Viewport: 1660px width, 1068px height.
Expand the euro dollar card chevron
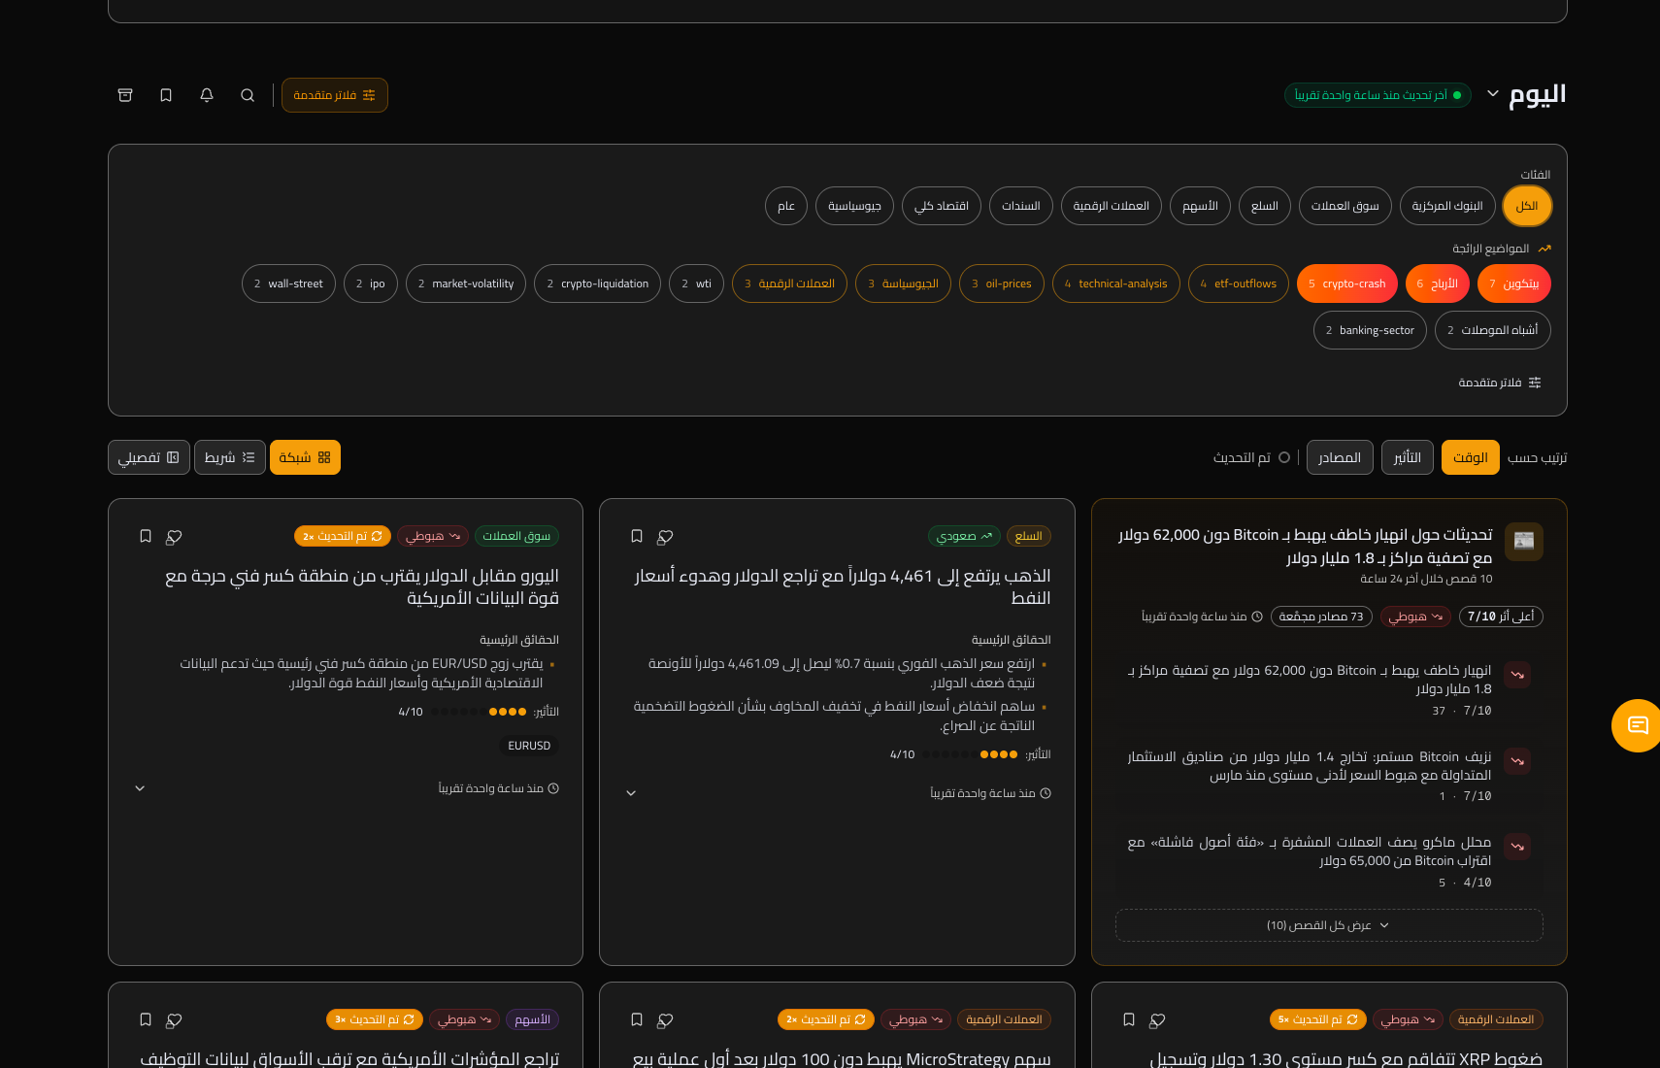[140, 788]
